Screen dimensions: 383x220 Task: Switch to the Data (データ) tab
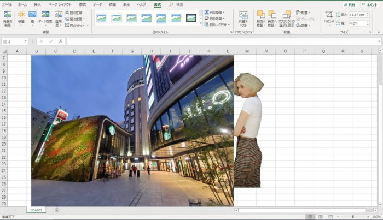point(98,4)
